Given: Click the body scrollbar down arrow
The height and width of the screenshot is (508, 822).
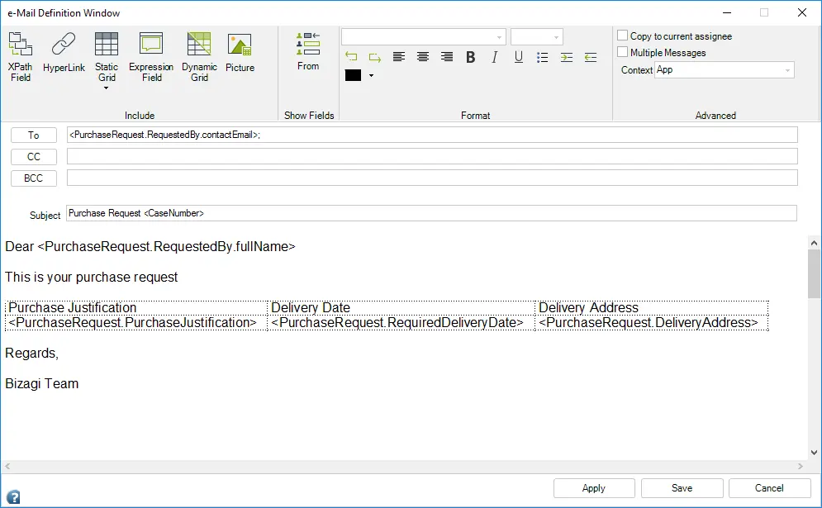Looking at the screenshot, I should click(814, 453).
